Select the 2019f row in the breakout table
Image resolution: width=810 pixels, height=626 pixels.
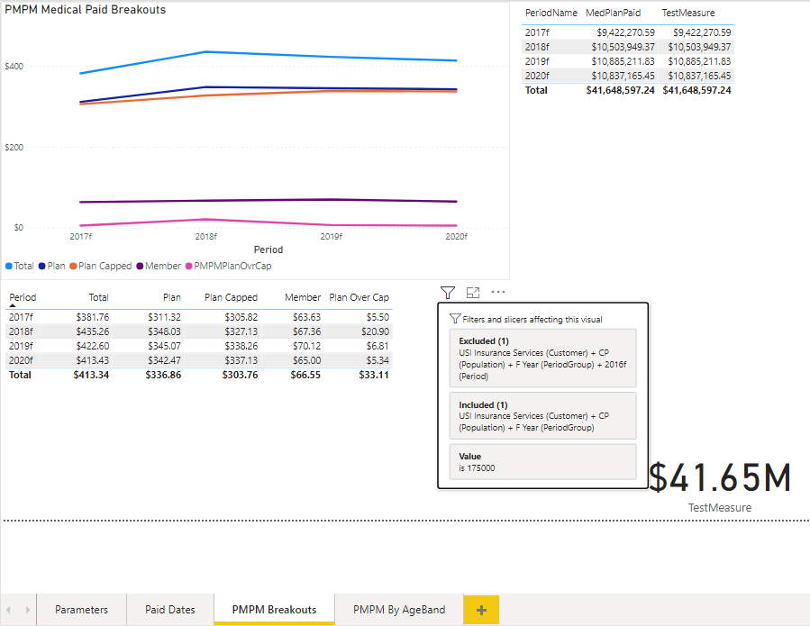(199, 346)
